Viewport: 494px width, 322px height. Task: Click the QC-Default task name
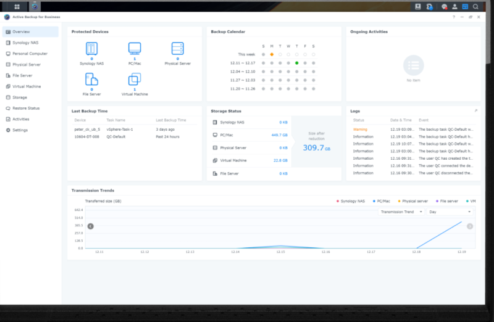click(x=116, y=137)
